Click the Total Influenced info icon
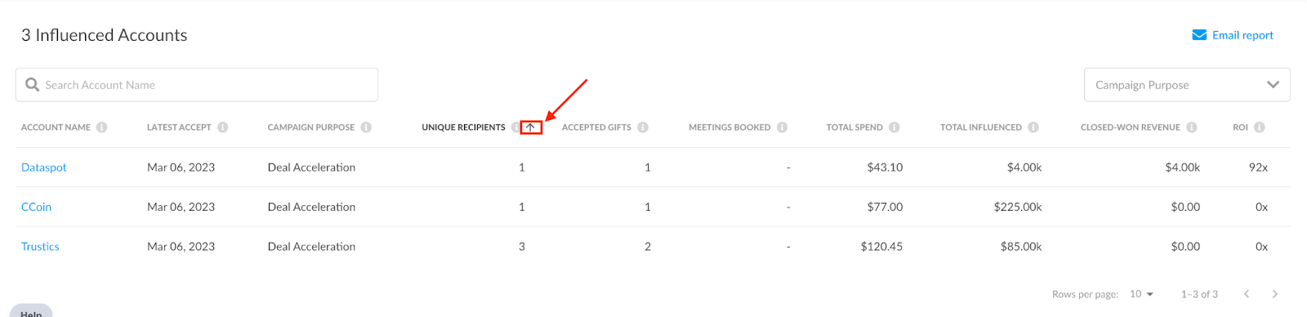The image size is (1307, 317). click(1033, 127)
